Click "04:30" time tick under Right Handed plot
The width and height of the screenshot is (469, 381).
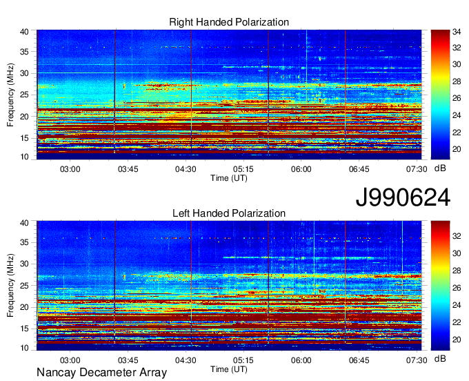(x=186, y=169)
